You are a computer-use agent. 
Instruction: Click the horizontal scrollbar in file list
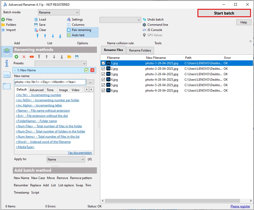coord(172,201)
